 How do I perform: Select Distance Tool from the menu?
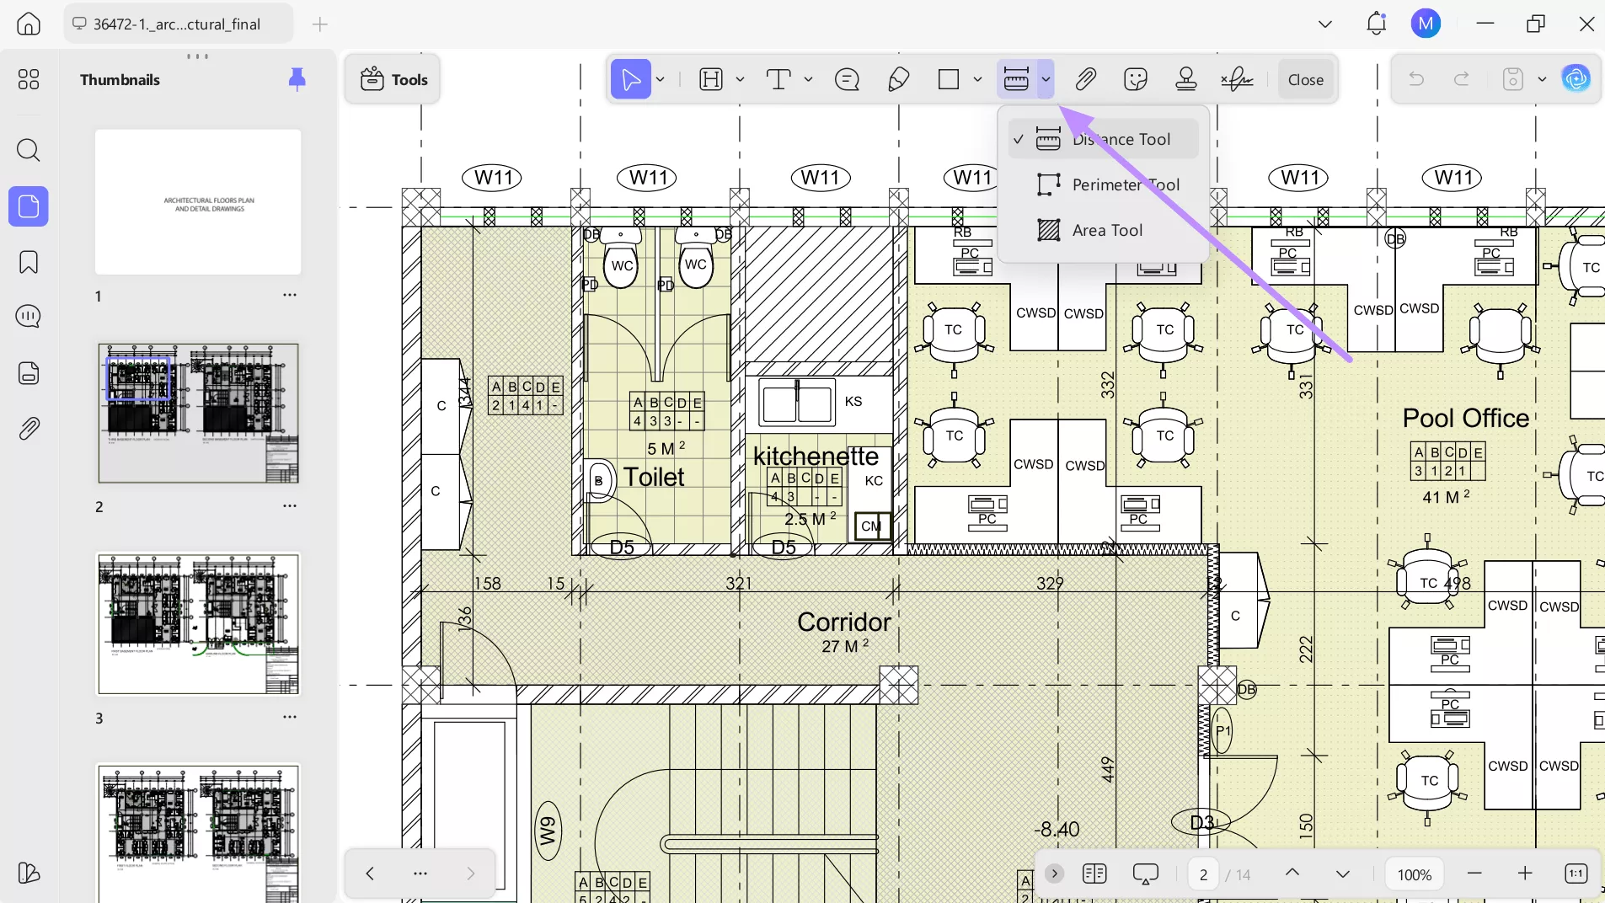(1104, 139)
